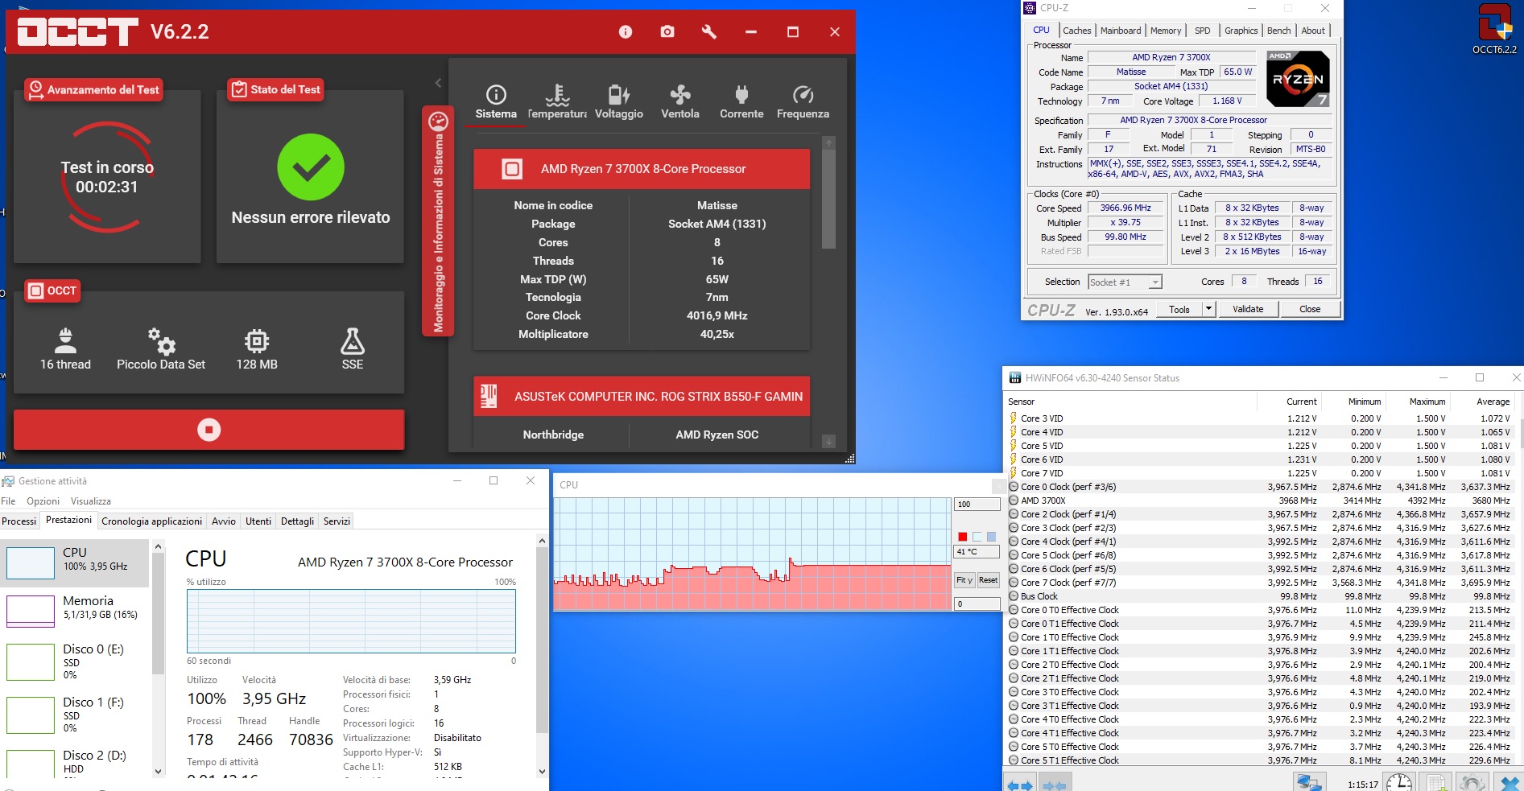The width and height of the screenshot is (1524, 791).
Task: Open the Sistema monitoring tab in OCCT
Action: [496, 102]
